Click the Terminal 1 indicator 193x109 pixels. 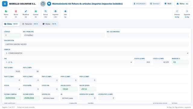click(155, 4)
